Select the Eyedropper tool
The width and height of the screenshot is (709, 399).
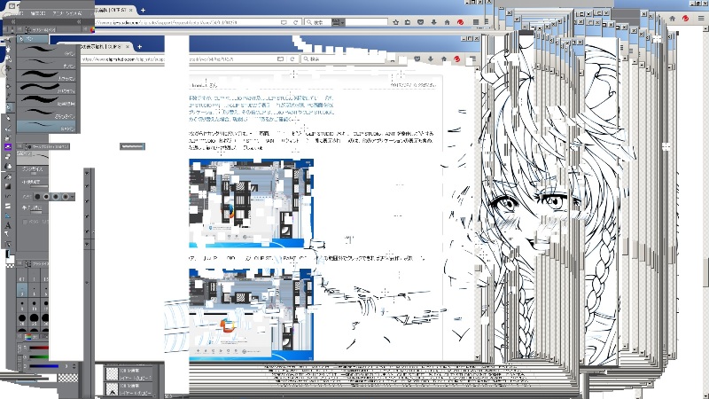[x=8, y=97]
